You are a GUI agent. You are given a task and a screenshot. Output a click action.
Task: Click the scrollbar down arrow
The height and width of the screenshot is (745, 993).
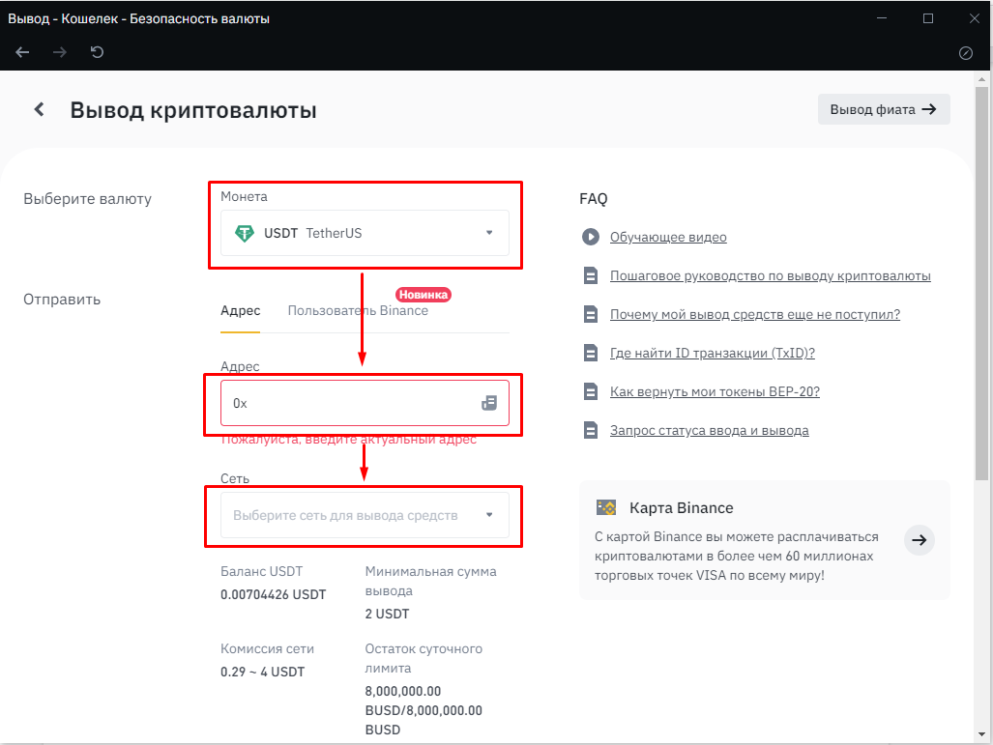pyautogui.click(x=981, y=735)
